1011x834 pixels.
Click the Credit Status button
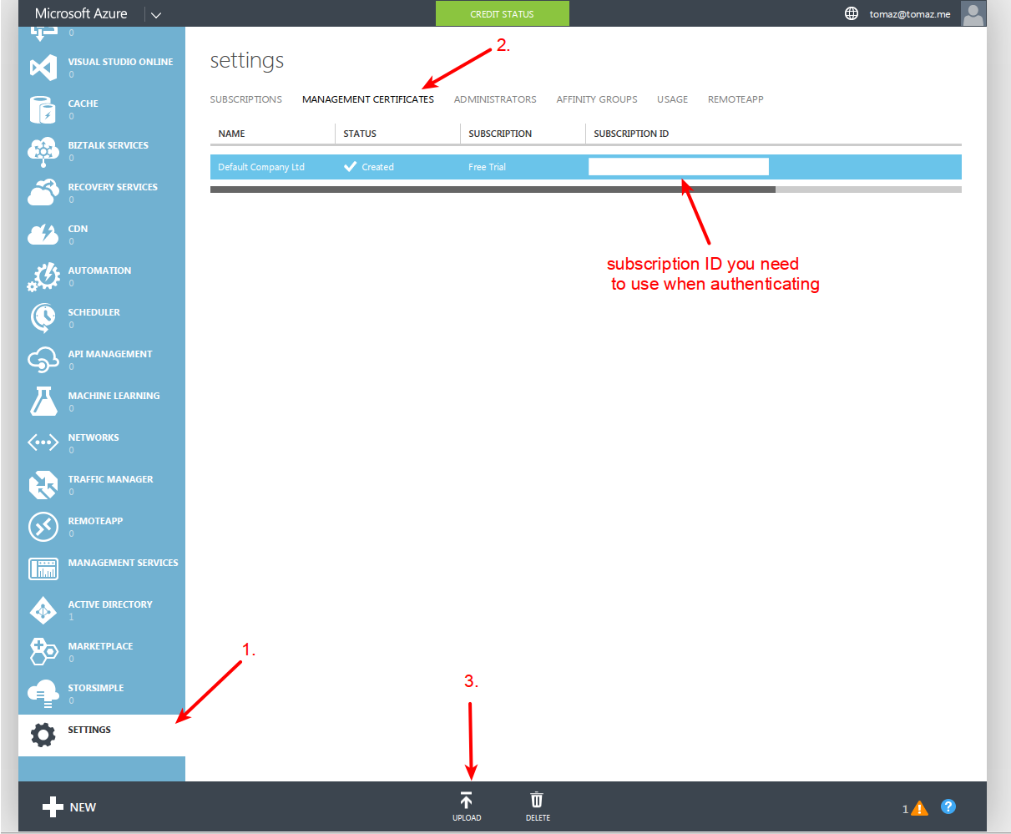[502, 13]
